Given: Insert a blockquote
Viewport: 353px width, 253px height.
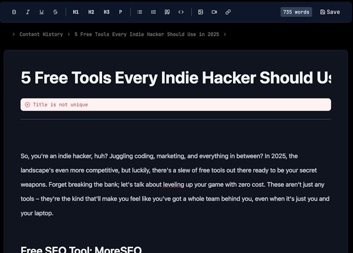Looking at the screenshot, I should click(167, 12).
